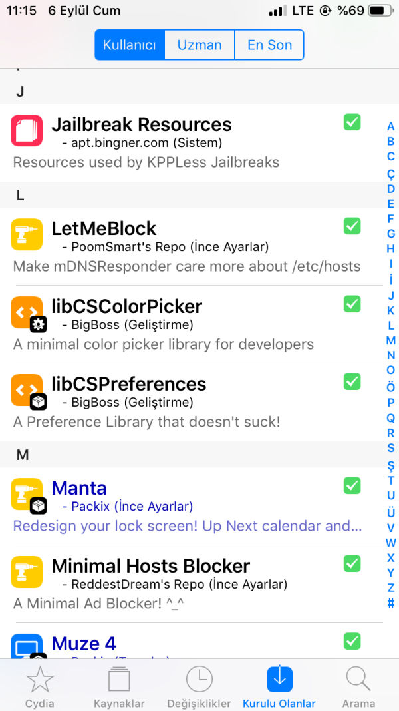Screen dimensions: 399x711
Task: Tap the green checkmark beside LetMeBlock
Action: click(x=352, y=226)
